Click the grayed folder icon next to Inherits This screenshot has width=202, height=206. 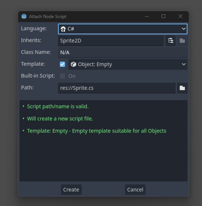(182, 41)
